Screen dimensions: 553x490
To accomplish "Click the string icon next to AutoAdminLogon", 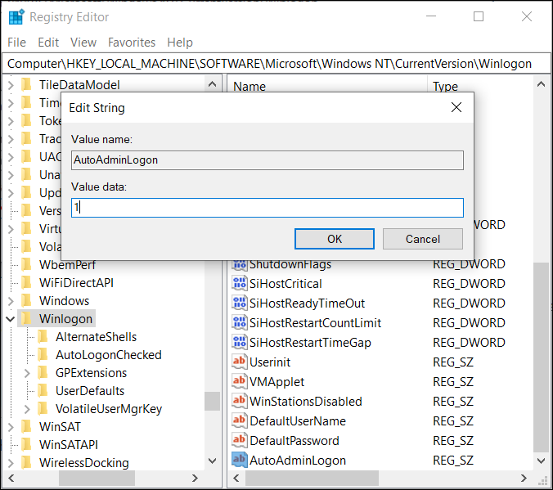I will click(x=240, y=461).
